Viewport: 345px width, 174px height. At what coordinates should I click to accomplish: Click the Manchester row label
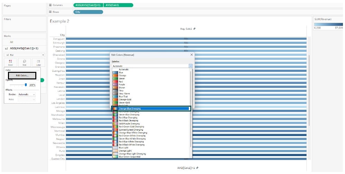pyautogui.click(x=58, y=115)
